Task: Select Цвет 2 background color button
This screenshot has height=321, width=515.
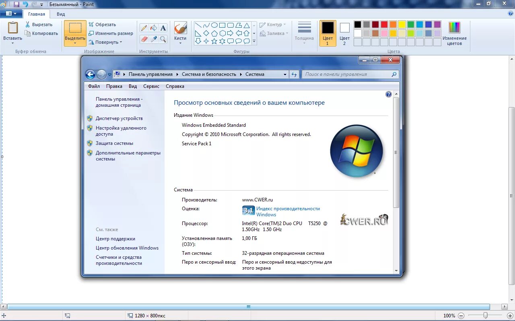Action: 345,33
